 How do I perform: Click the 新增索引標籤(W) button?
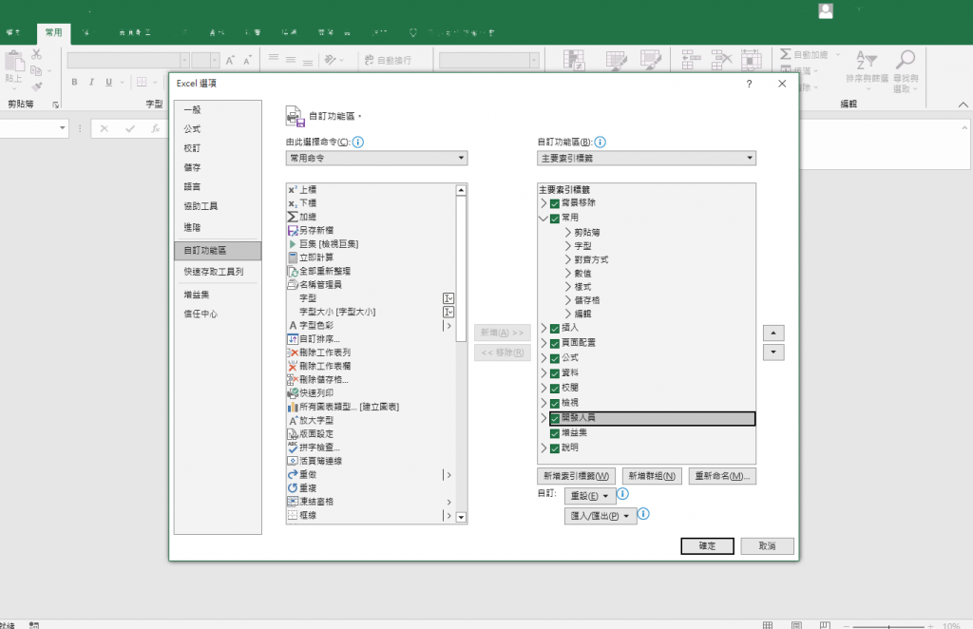coord(576,476)
